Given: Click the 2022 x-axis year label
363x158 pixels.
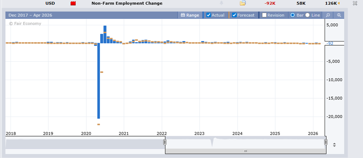Looking at the screenshot, I should click(x=161, y=134).
